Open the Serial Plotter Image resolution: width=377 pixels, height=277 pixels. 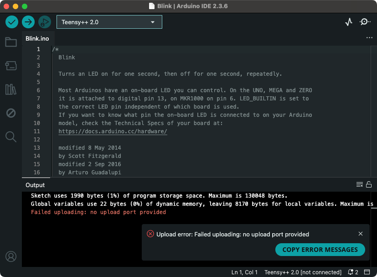(349, 22)
